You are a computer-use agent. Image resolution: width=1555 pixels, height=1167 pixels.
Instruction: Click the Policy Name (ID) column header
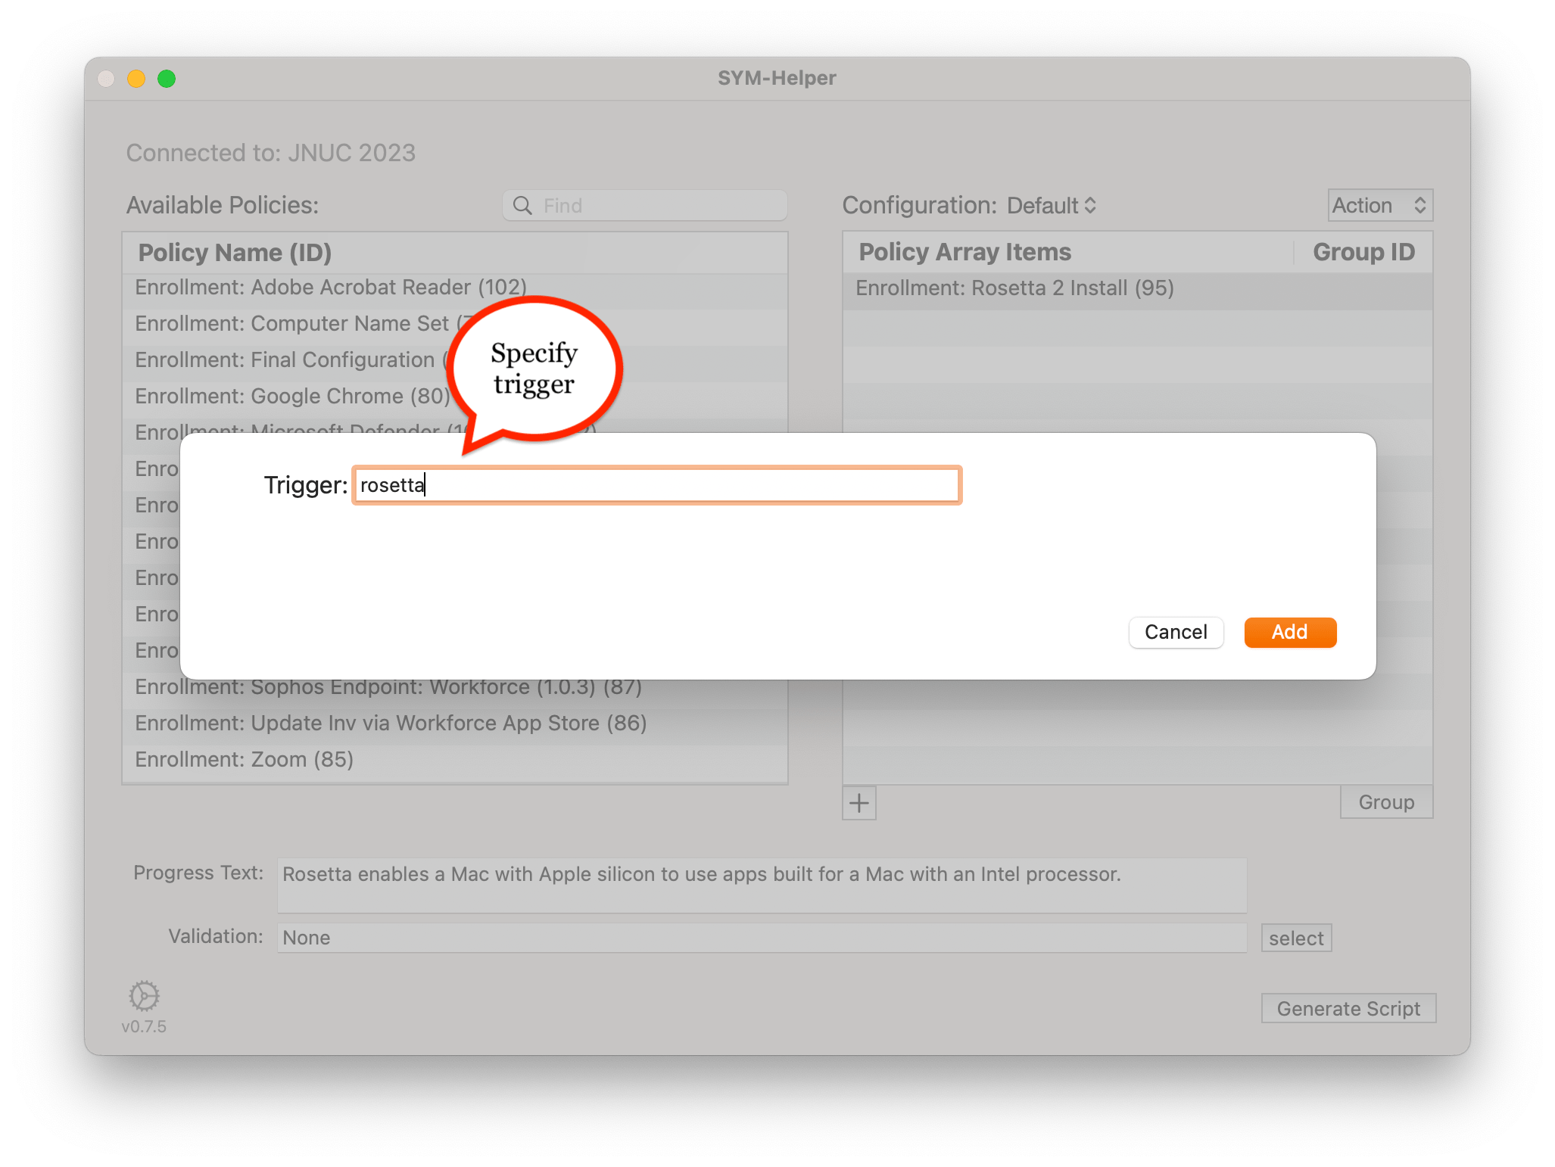coord(235,253)
